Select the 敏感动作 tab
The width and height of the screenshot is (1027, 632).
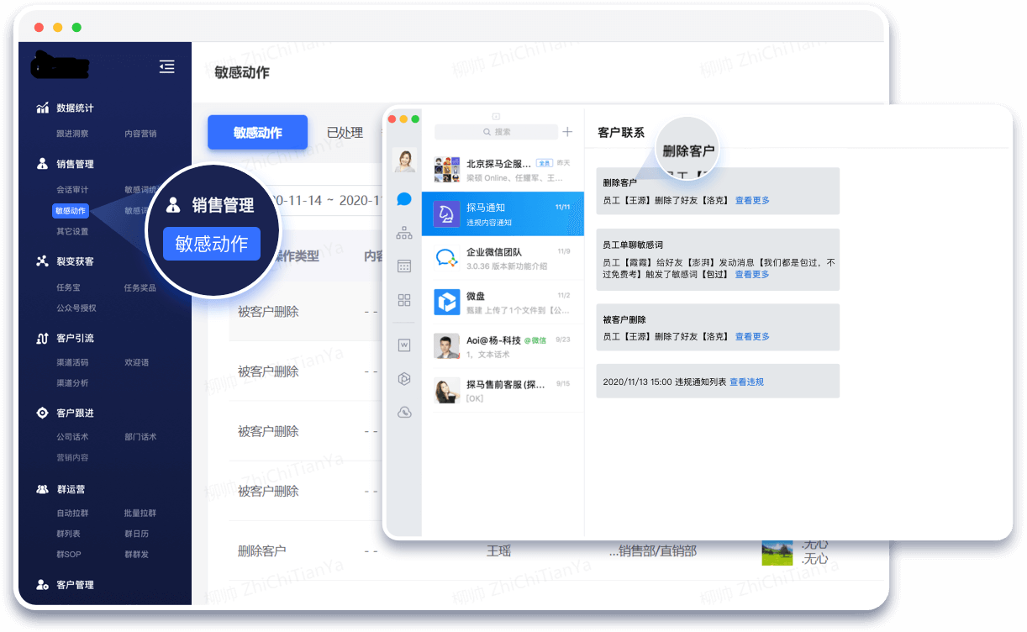[x=257, y=132]
